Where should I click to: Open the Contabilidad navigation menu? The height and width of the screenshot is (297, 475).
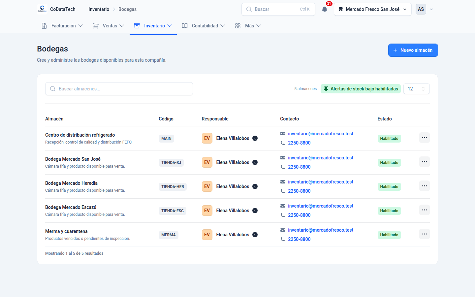coord(204,26)
